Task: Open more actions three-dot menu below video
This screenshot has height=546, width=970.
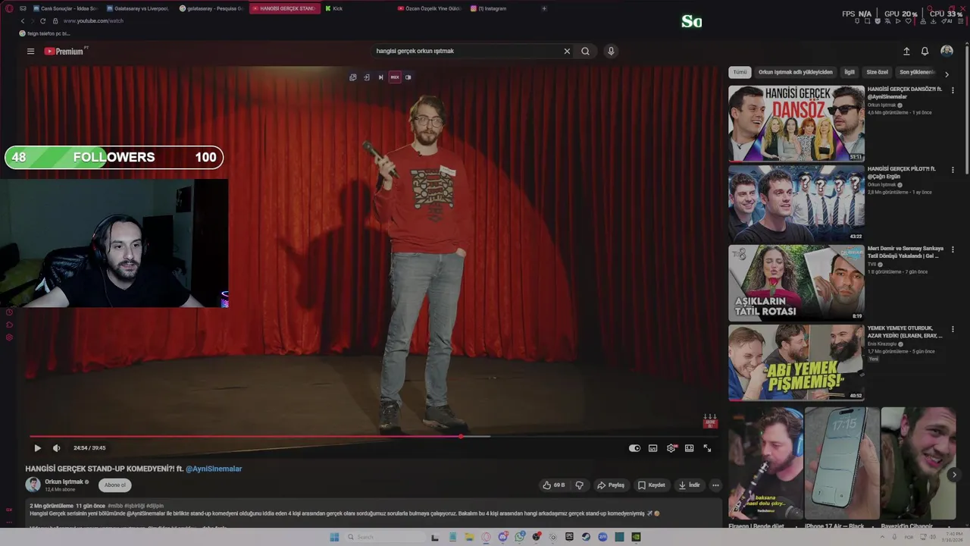Action: click(715, 485)
